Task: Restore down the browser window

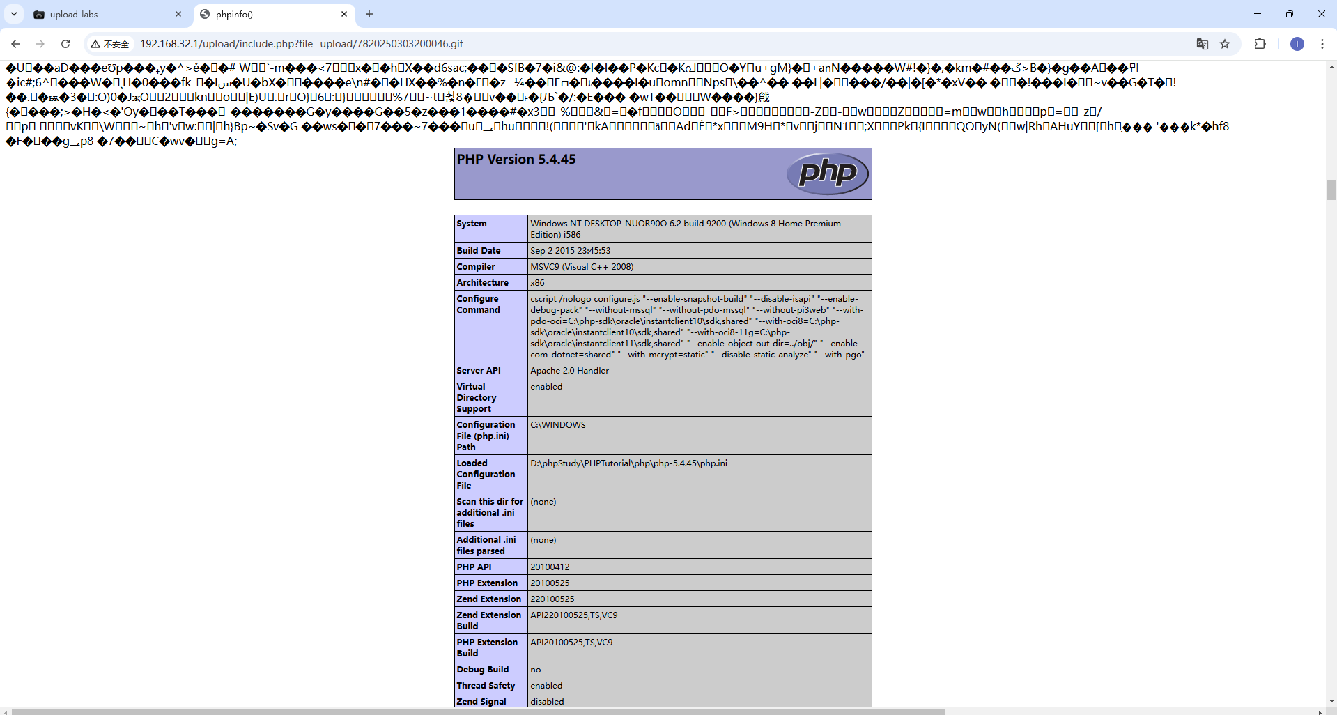Action: click(1289, 14)
